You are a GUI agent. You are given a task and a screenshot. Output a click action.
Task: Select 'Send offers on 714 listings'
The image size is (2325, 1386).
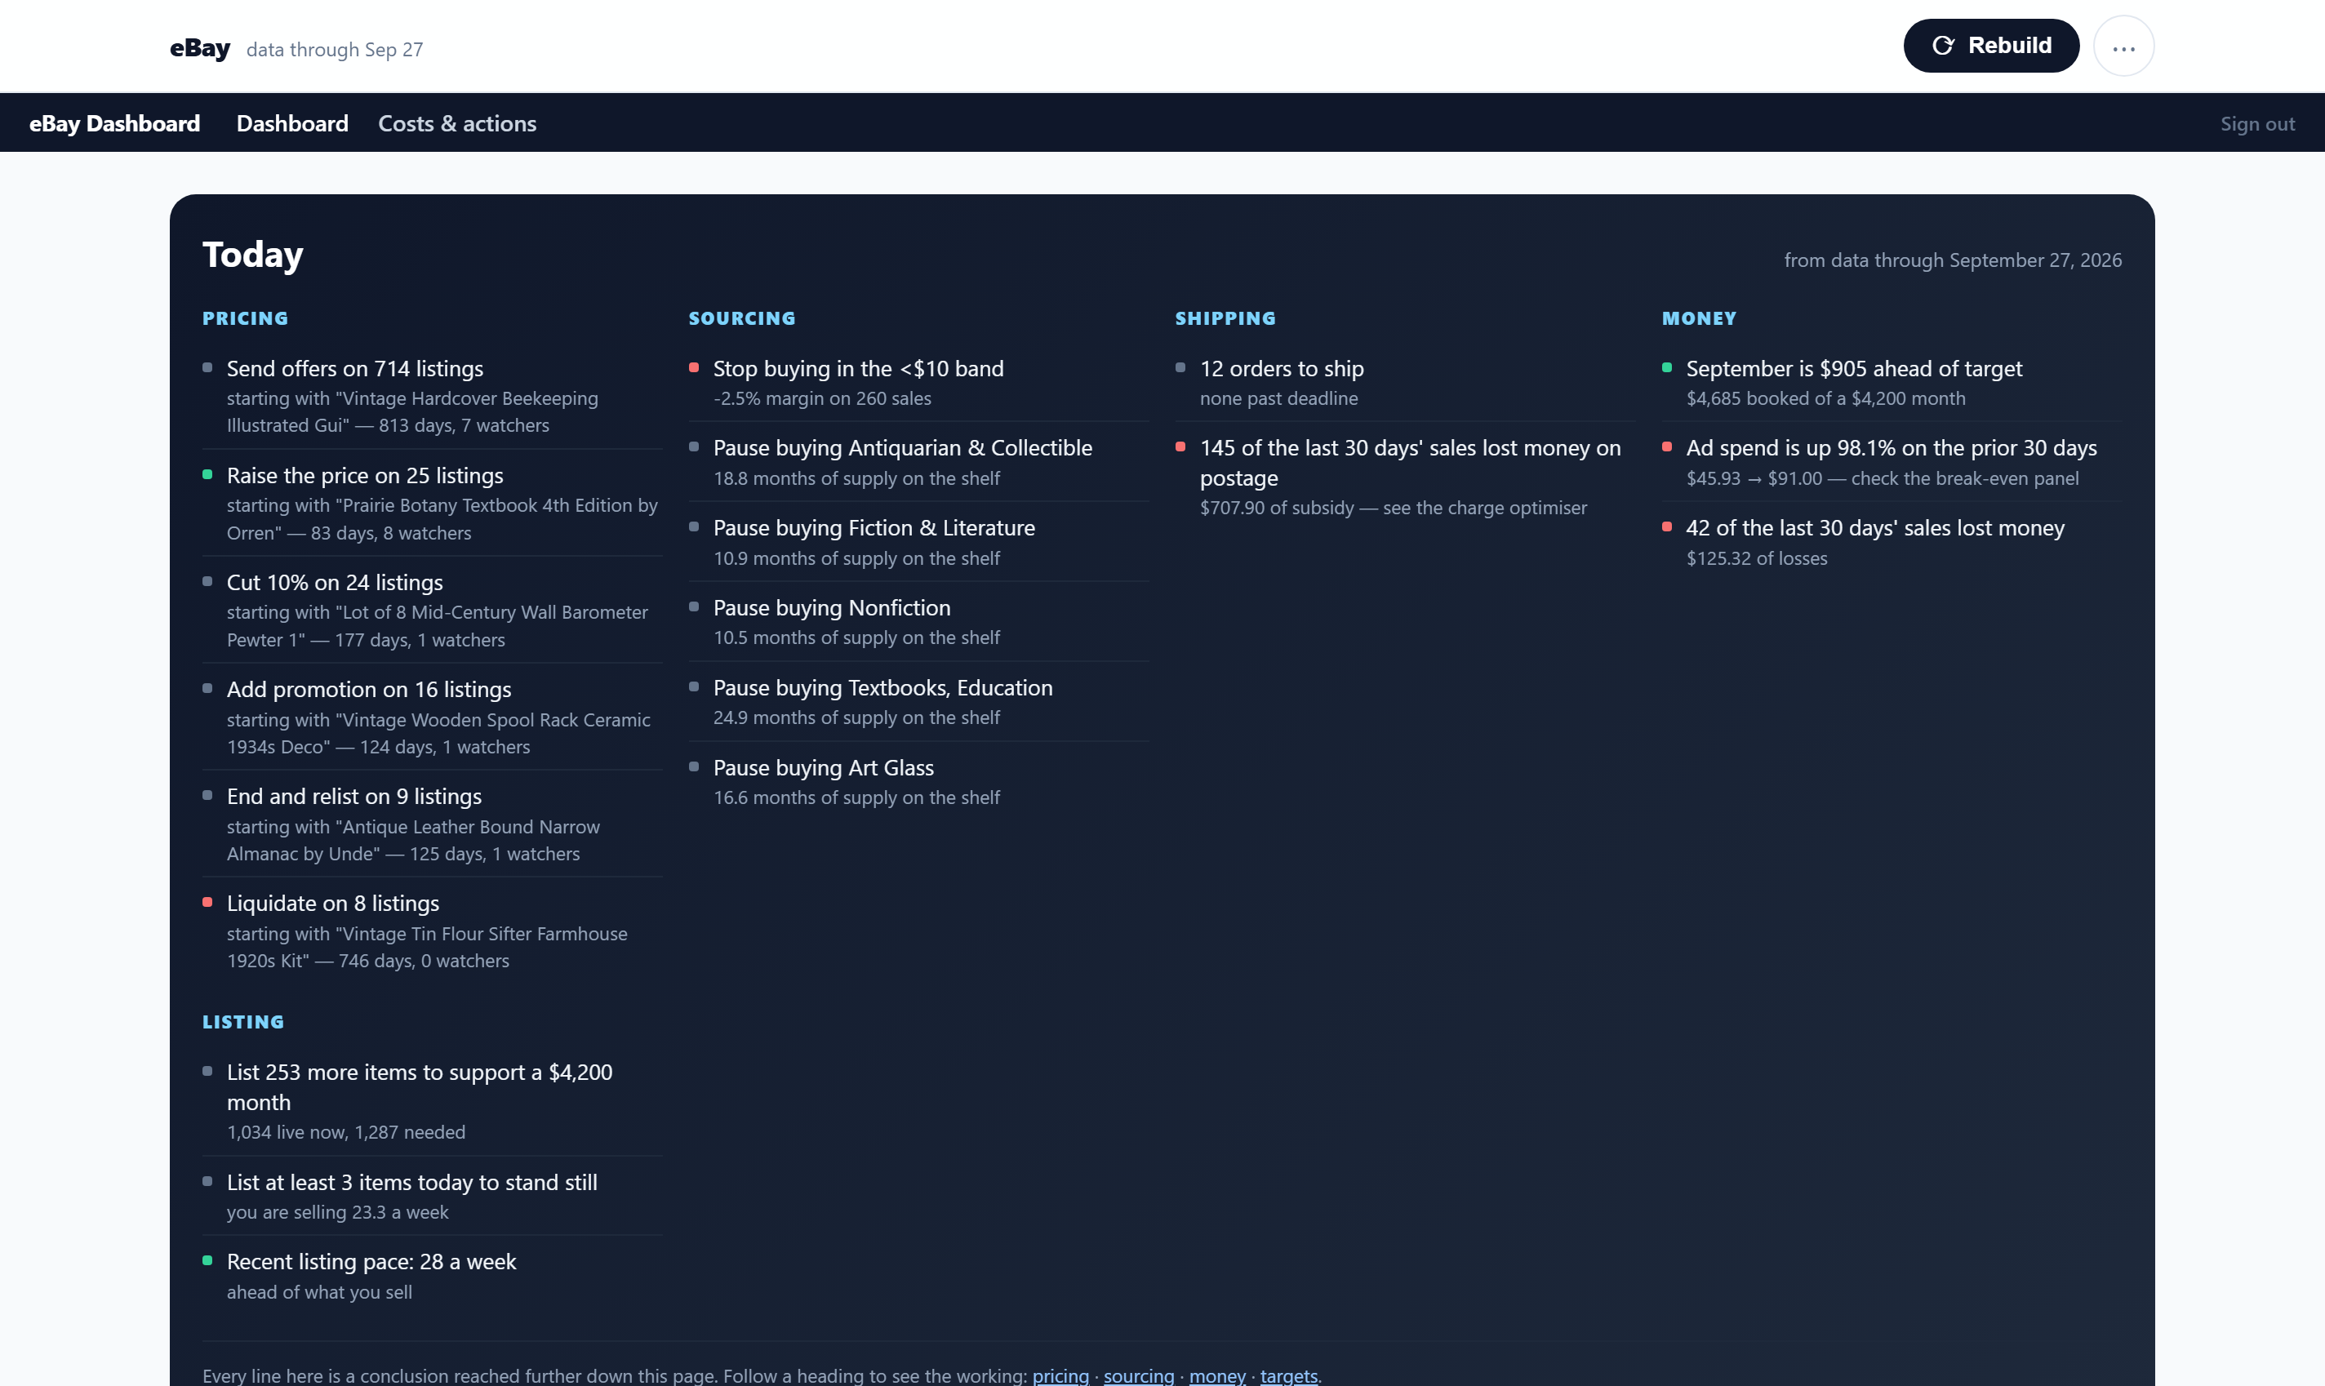coord(355,368)
